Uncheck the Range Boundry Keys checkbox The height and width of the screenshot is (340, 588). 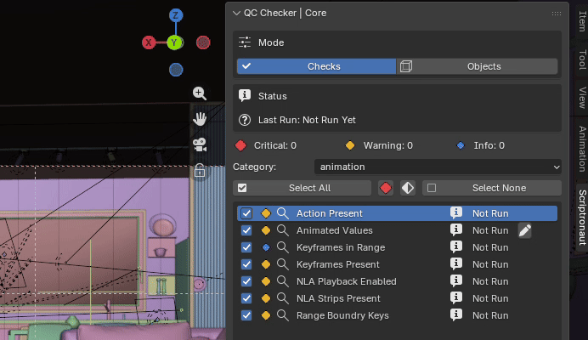point(246,315)
